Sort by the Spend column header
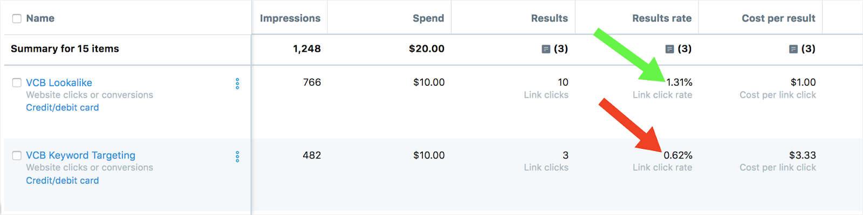 [x=428, y=18]
